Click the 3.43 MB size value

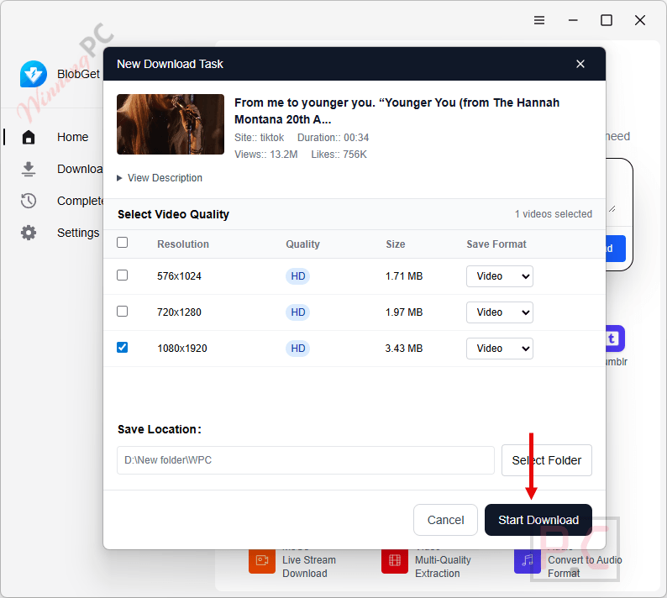point(404,349)
